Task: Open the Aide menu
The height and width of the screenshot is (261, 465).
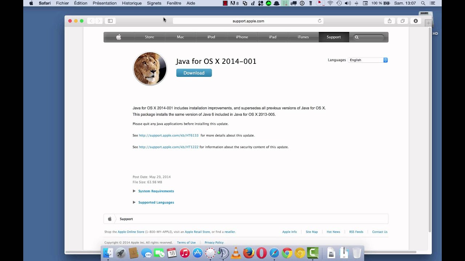Action: pyautogui.click(x=191, y=3)
